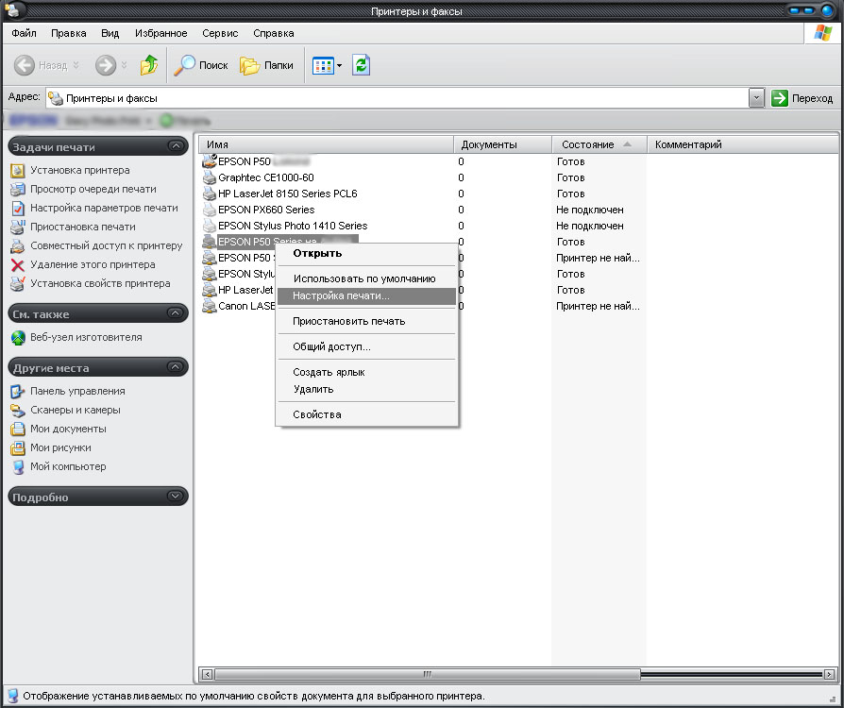Open the Справка menu
Screen dimensions: 844x708
pos(274,33)
